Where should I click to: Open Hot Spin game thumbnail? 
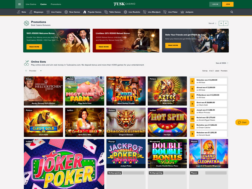167,122
